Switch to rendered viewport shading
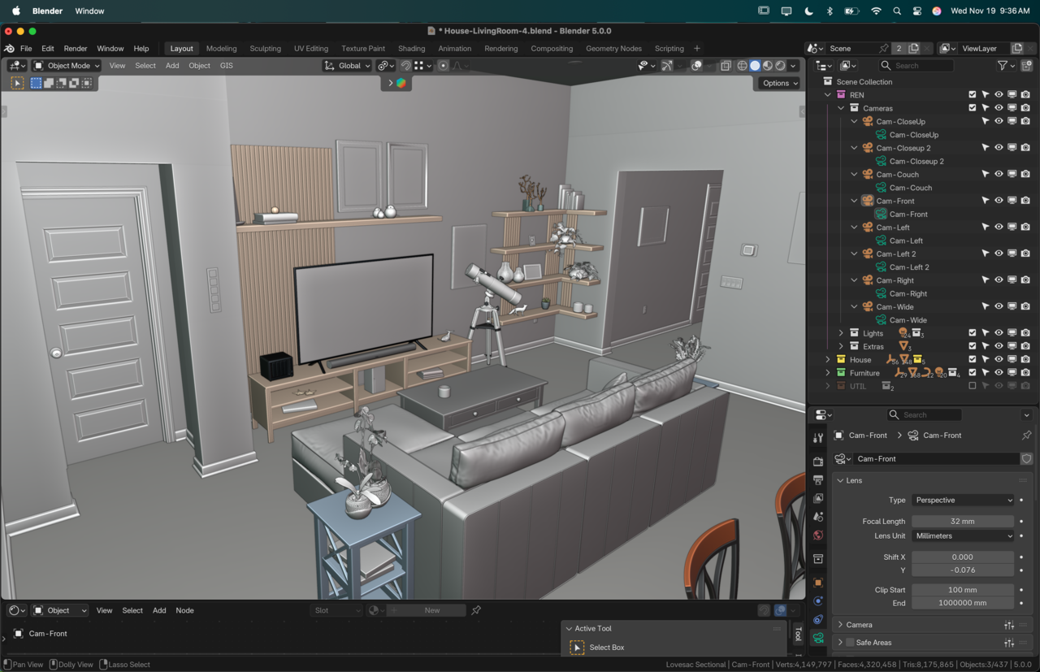The width and height of the screenshot is (1040, 672). click(781, 66)
